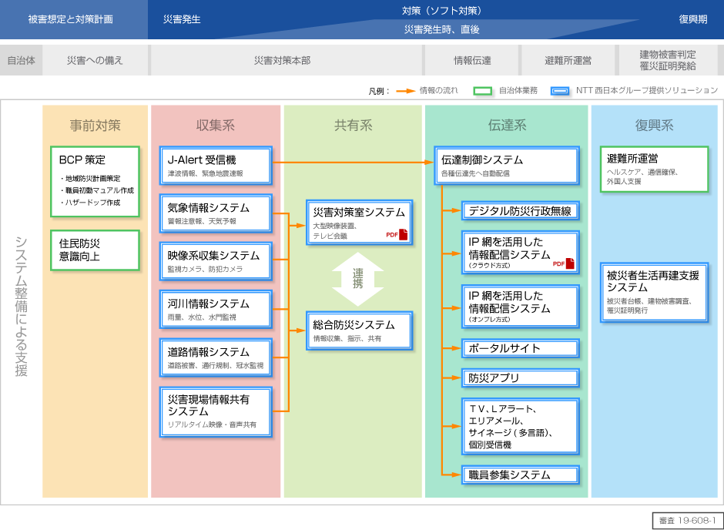724x530 pixels.
Task: Click the 情報伝達 section header
Action: pyautogui.click(x=474, y=59)
